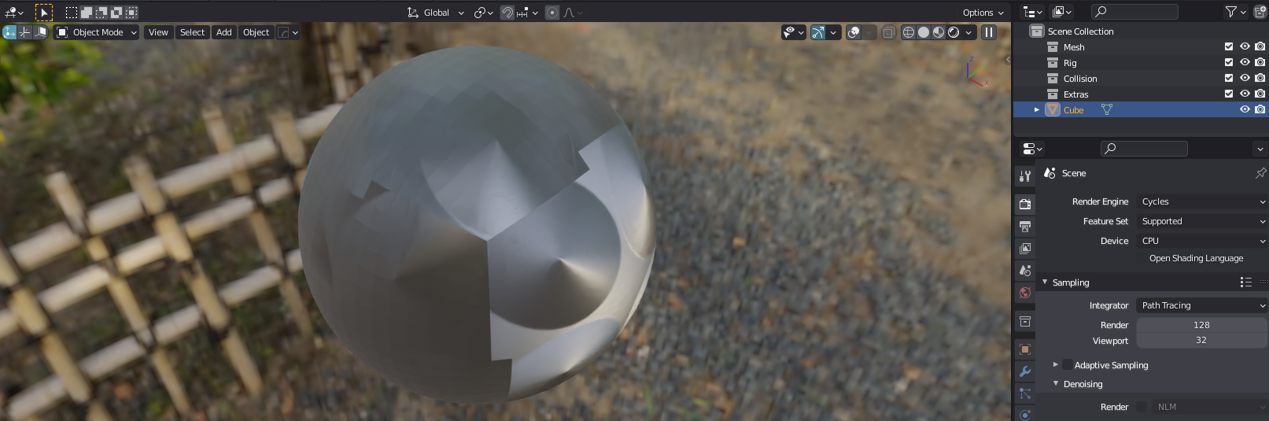Open the snap-to increment options dropdown

click(527, 13)
